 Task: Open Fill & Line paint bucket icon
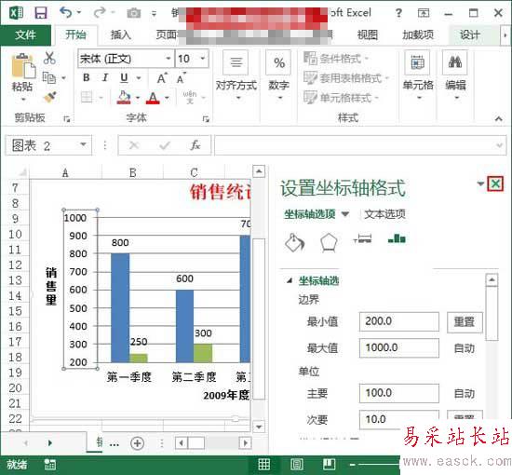pos(294,242)
